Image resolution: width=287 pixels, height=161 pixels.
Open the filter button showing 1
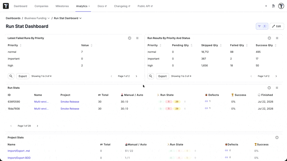tap(262, 26)
